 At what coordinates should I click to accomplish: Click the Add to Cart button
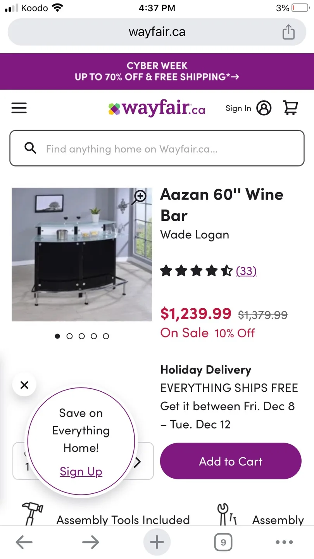click(x=231, y=461)
